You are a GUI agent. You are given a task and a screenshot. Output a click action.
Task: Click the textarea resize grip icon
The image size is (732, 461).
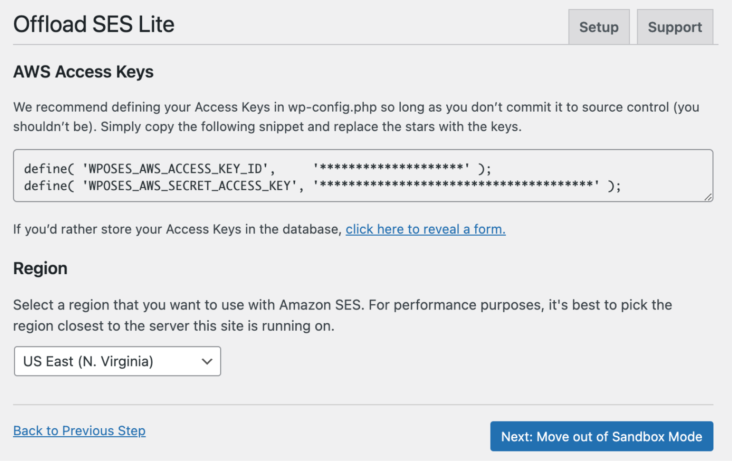(x=708, y=196)
